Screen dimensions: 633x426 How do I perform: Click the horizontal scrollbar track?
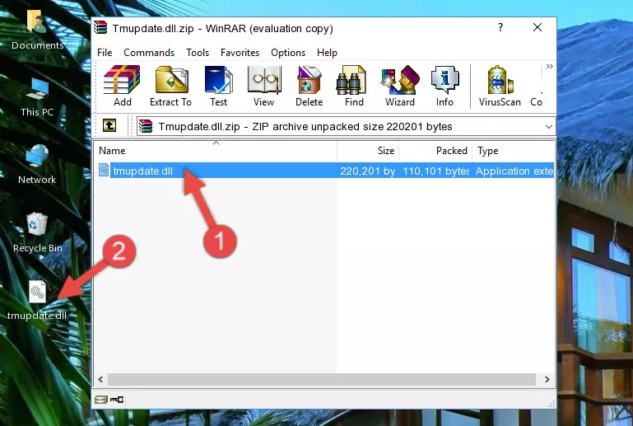322,380
